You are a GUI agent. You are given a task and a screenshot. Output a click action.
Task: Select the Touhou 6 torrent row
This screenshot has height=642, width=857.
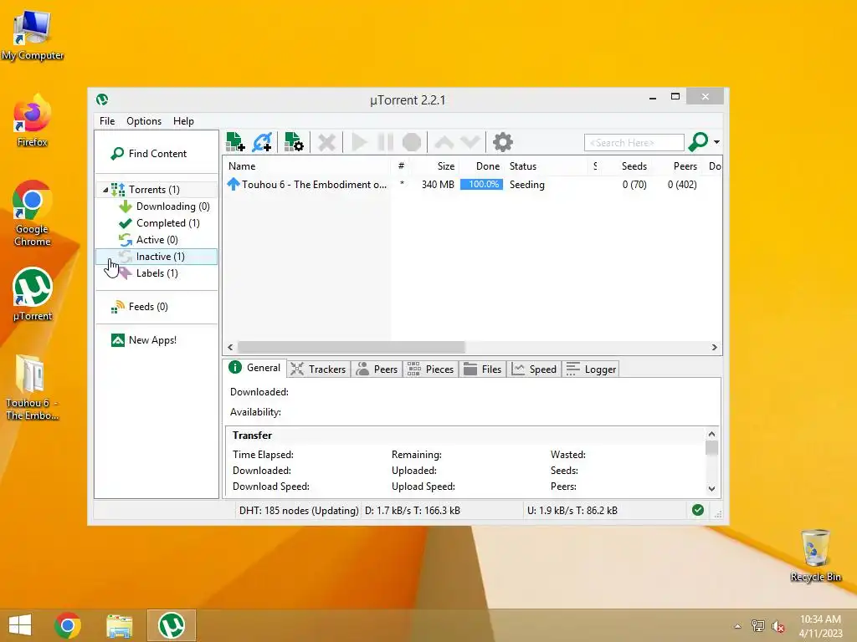[x=472, y=185]
